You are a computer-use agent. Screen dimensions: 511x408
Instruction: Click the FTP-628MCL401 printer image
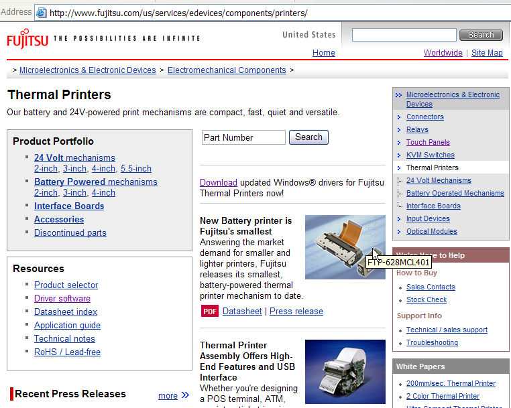(345, 247)
